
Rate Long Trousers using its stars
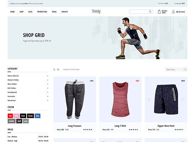point(88,130)
